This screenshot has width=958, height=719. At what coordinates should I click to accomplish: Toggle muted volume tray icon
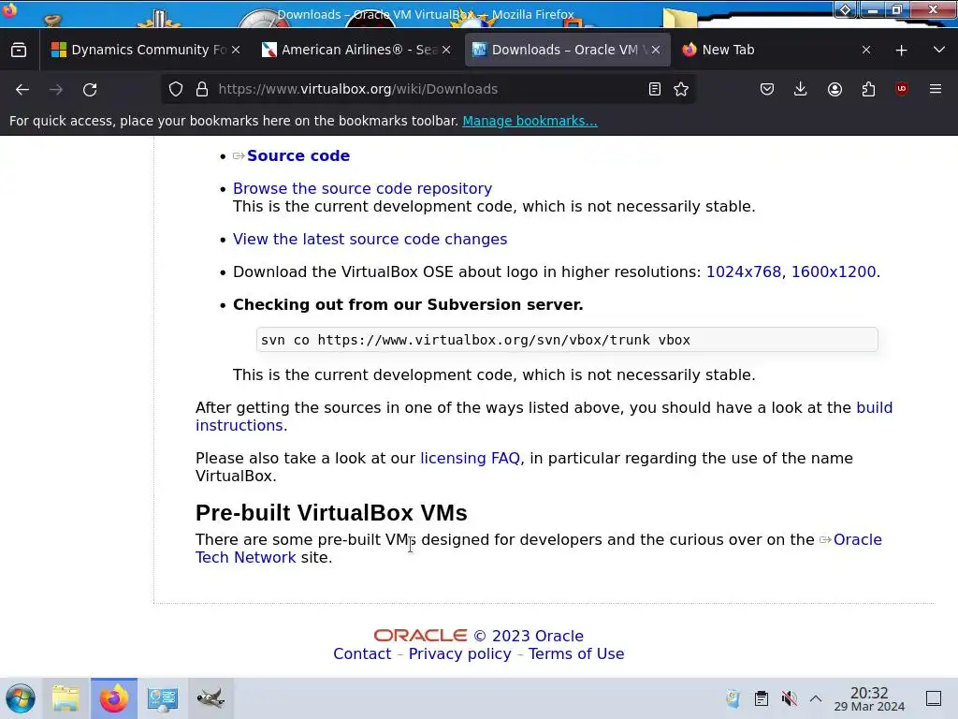coord(790,698)
